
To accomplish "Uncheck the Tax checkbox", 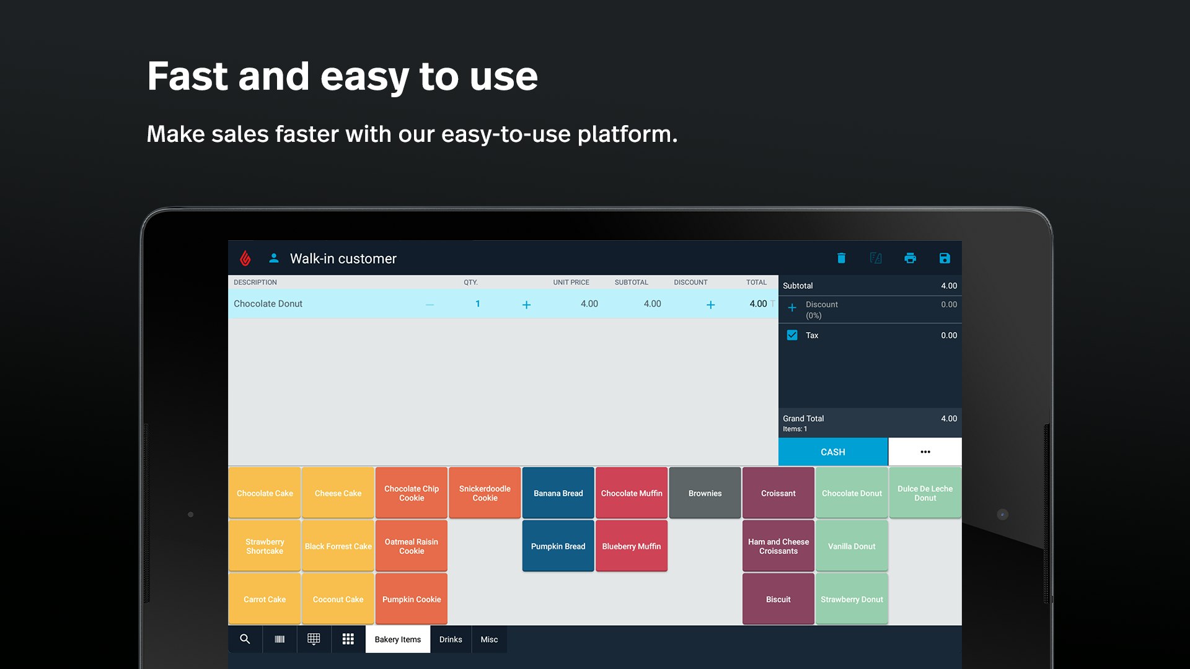I will coord(792,335).
